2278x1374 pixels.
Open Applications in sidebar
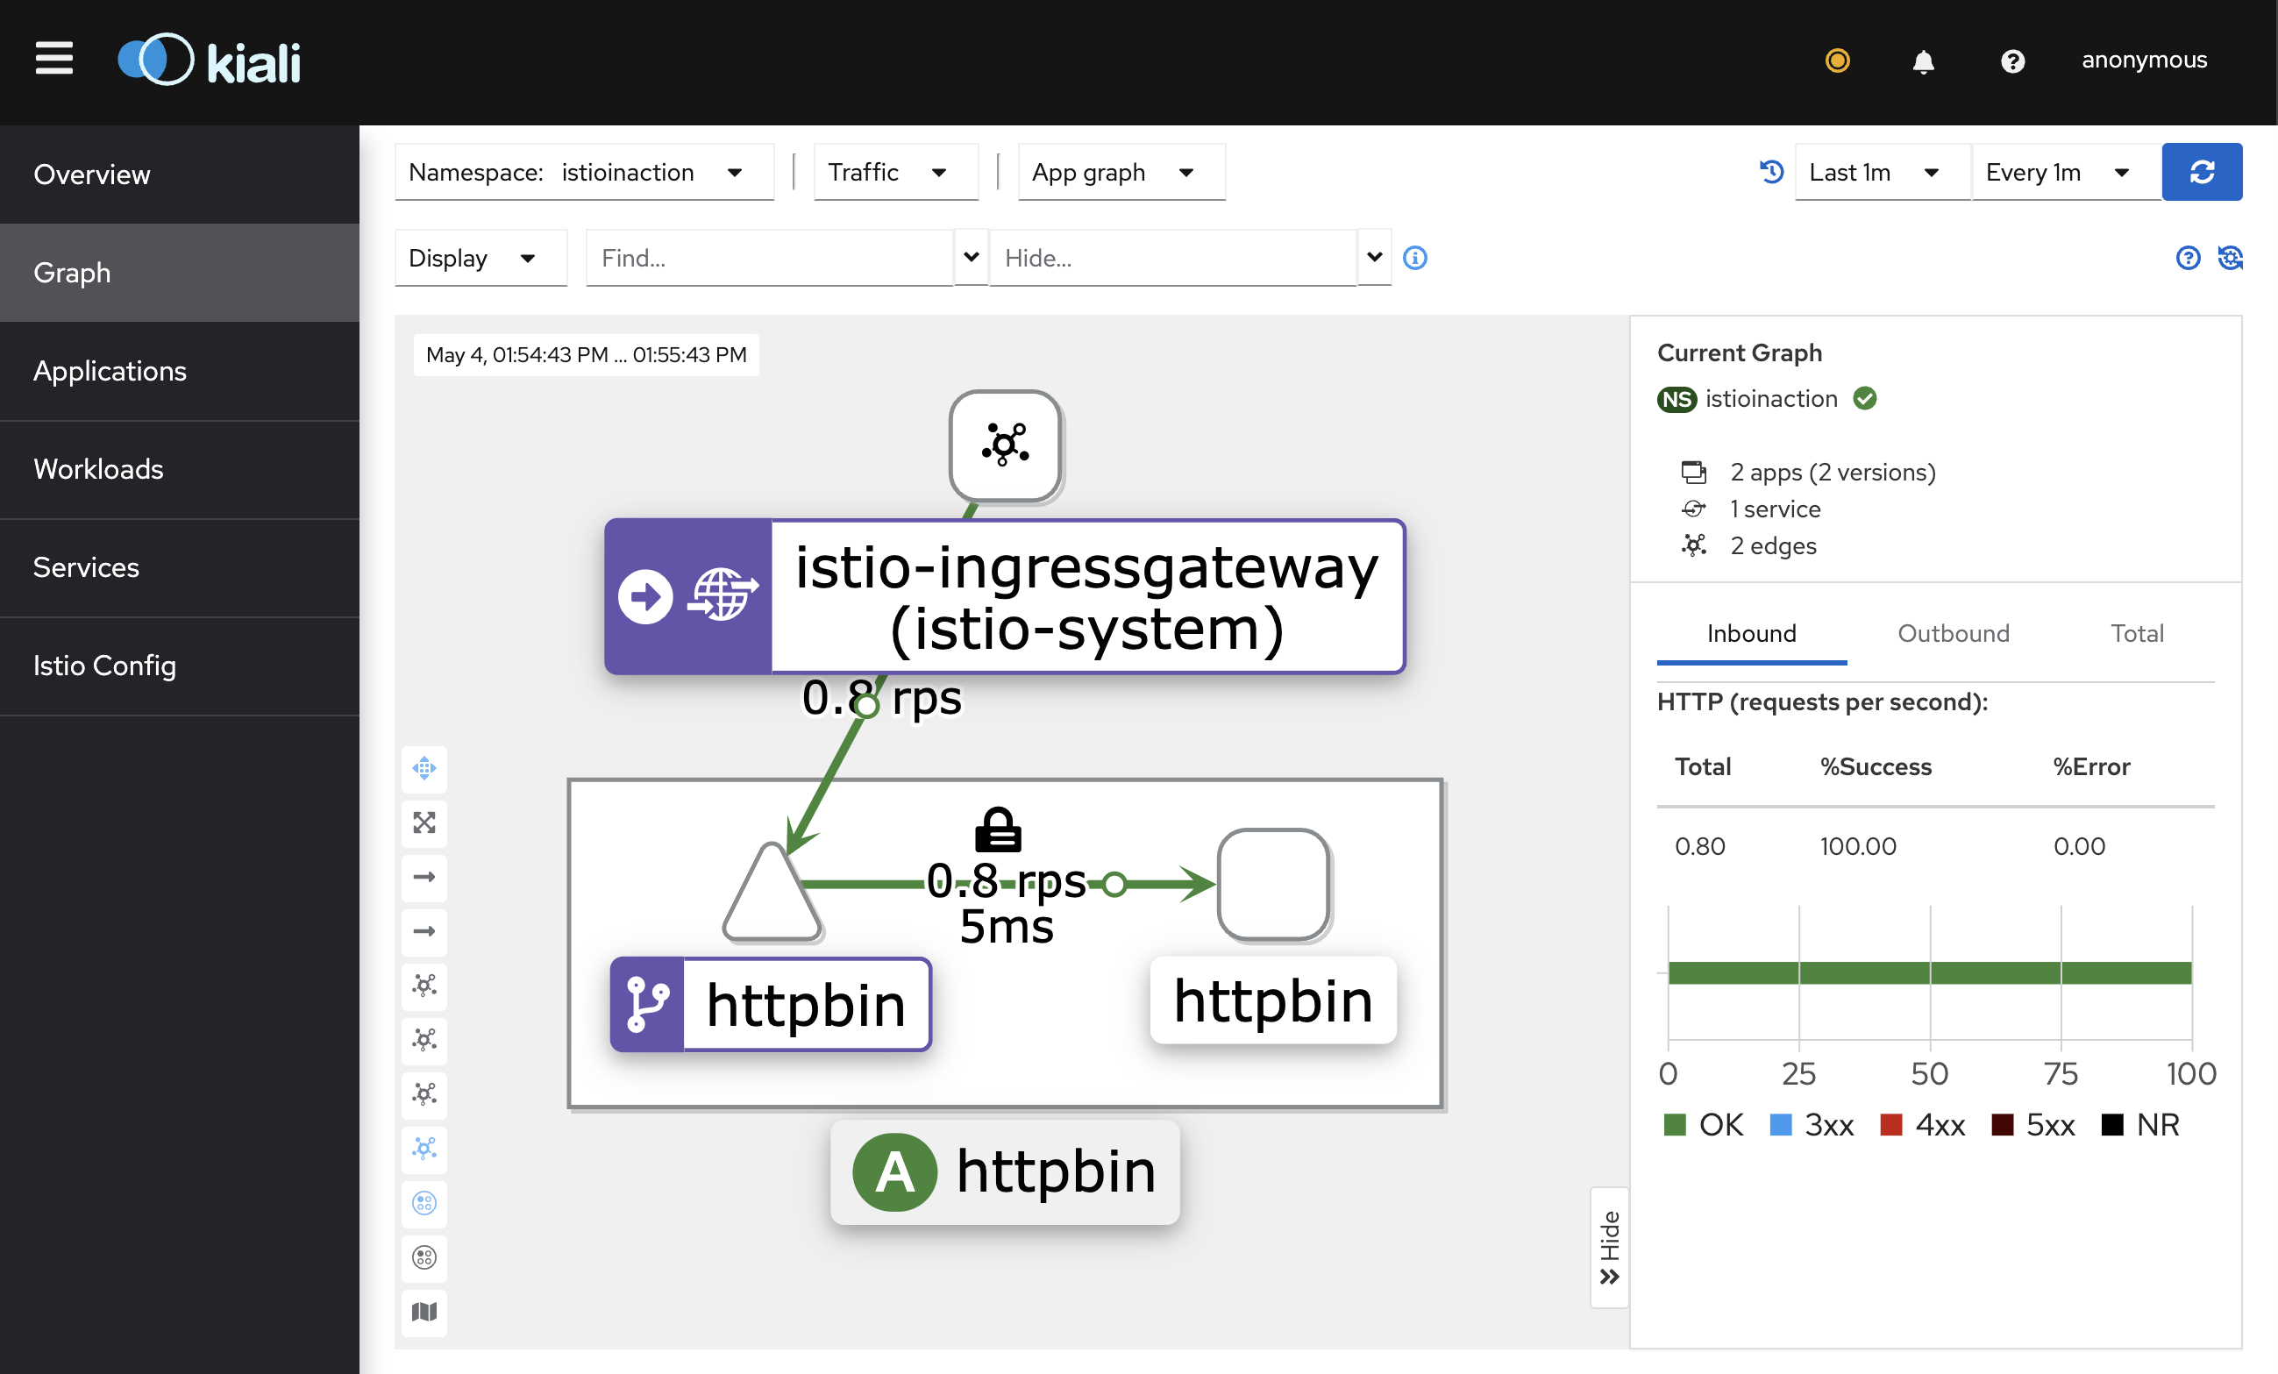point(180,371)
